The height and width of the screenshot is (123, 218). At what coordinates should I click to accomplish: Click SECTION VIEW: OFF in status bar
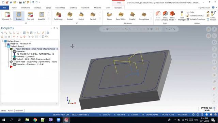(61, 115)
